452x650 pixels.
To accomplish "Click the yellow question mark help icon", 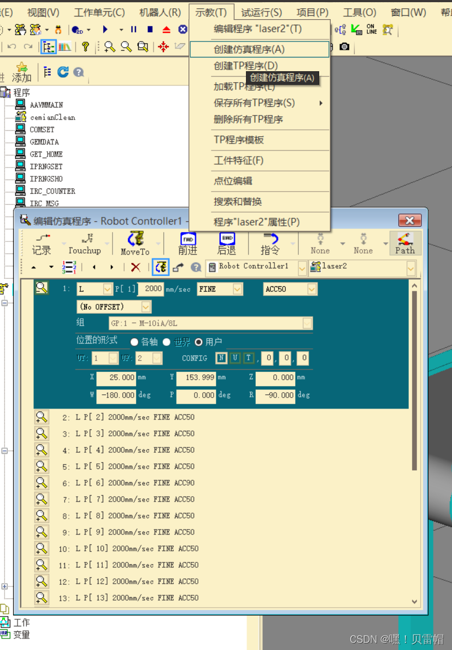I will coord(85,47).
